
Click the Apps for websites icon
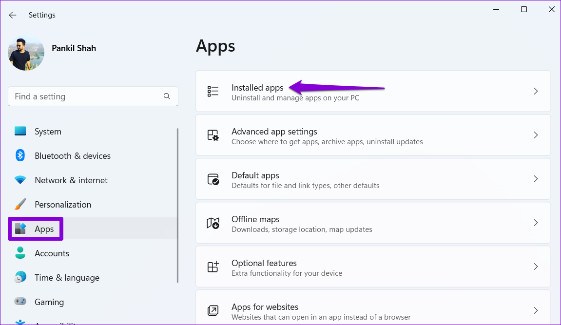213,310
